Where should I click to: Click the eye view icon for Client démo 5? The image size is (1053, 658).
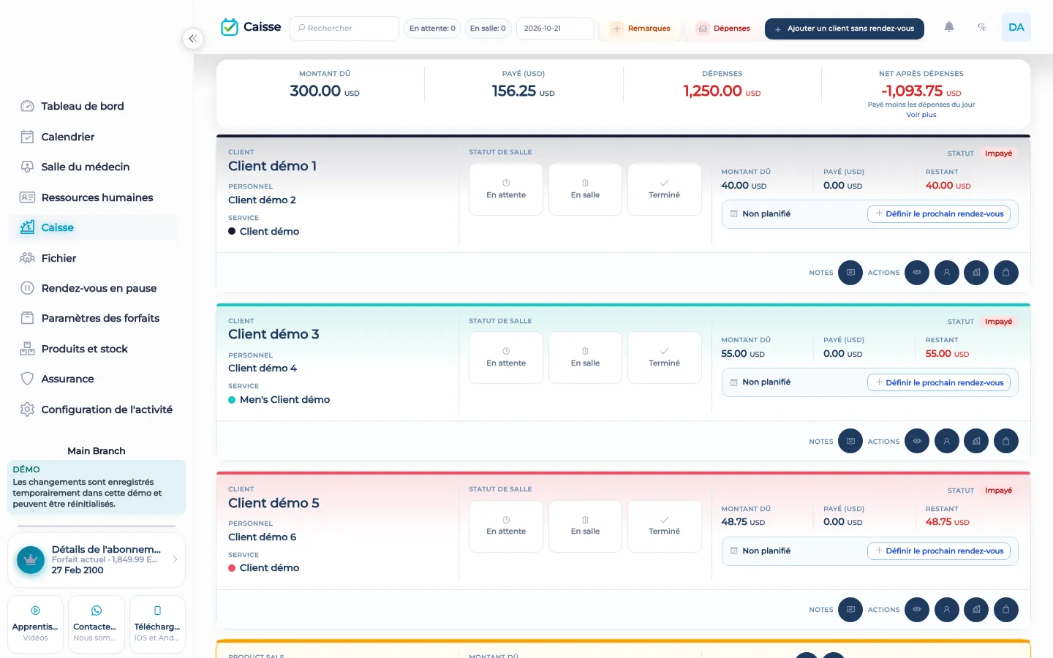point(917,610)
